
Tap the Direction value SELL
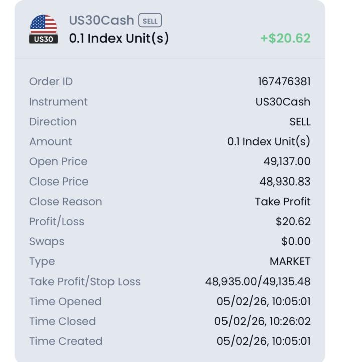coord(300,122)
